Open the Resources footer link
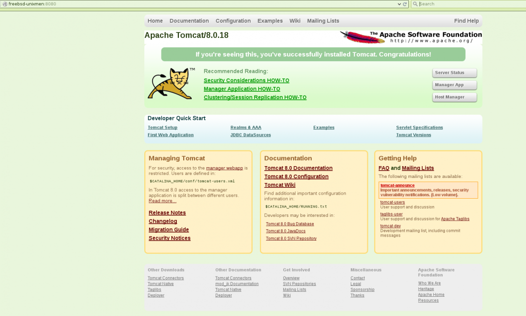 coord(428,300)
